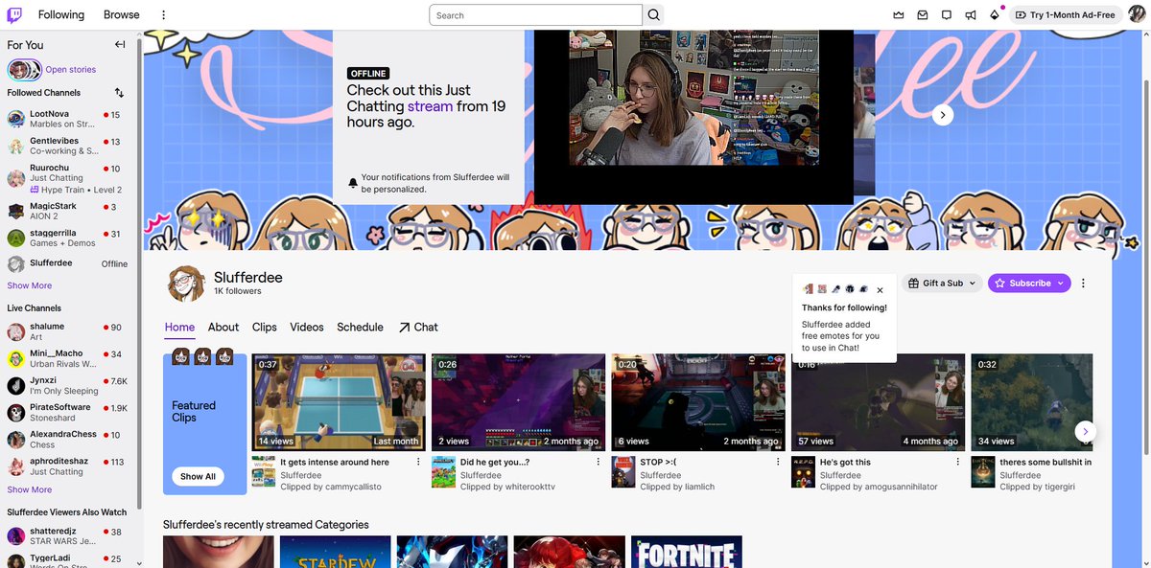Focus the Search input field
1151x568 pixels.
tap(536, 15)
